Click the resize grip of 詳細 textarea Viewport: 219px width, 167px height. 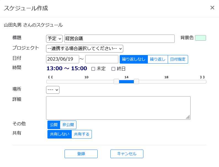[x=188, y=117]
